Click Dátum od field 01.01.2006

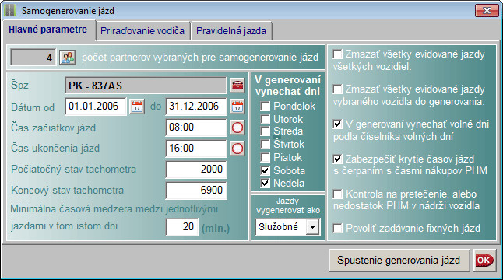tap(96, 107)
